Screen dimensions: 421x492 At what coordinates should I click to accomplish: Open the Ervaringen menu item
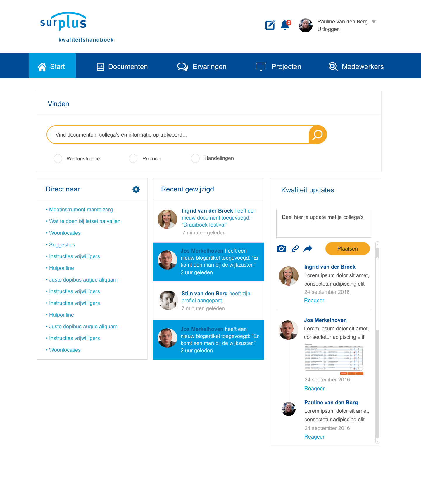point(202,67)
